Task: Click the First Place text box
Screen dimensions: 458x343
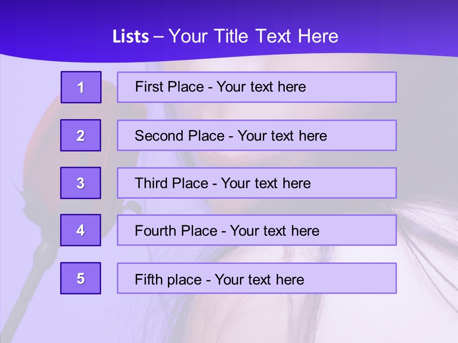Action: (257, 87)
